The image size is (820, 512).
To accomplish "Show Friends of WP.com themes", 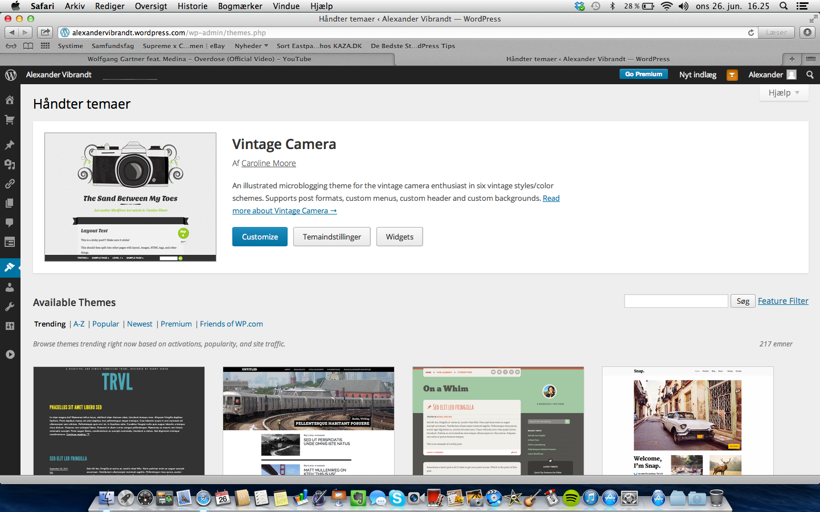I will point(231,324).
